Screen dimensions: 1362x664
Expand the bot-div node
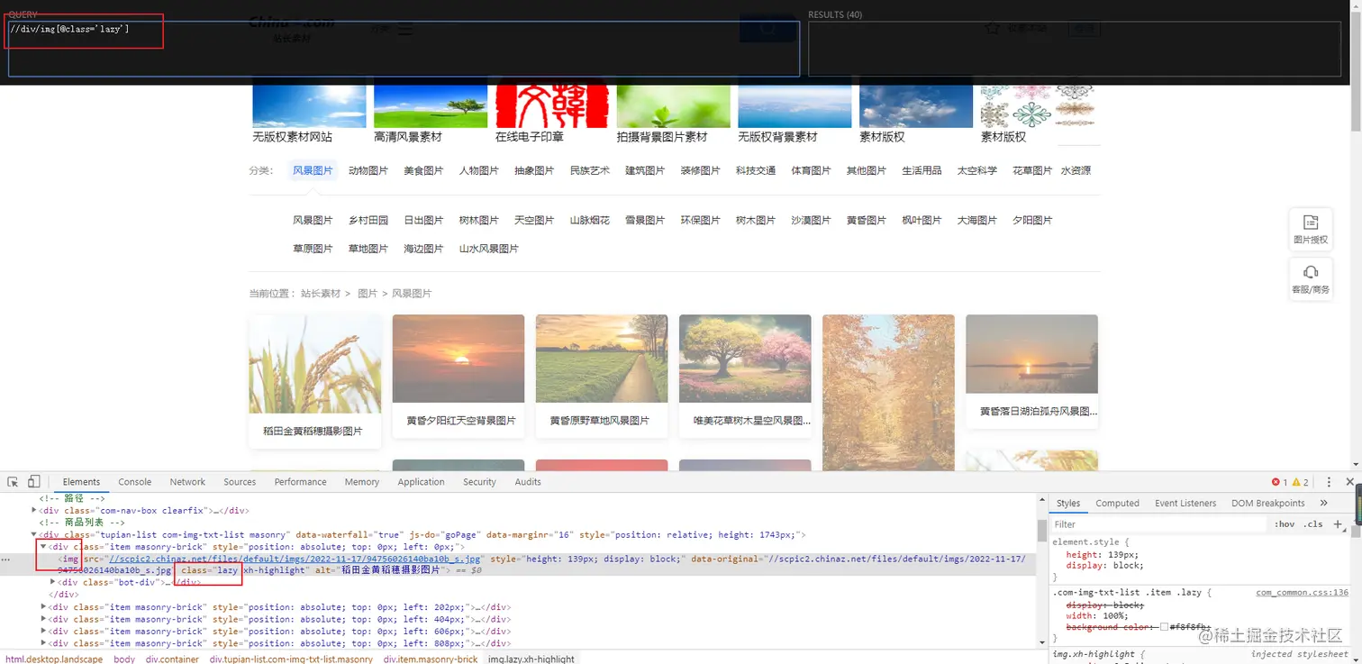(53, 582)
